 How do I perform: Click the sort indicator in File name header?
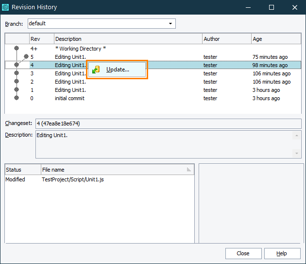tap(188, 170)
